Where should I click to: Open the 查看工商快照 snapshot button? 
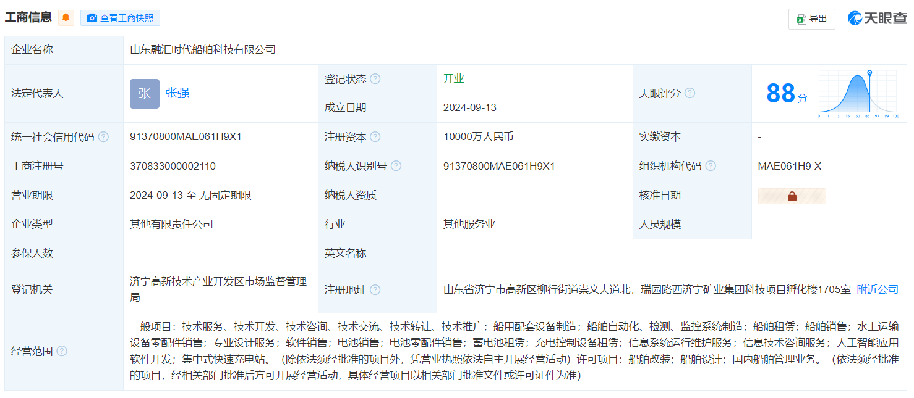(120, 18)
